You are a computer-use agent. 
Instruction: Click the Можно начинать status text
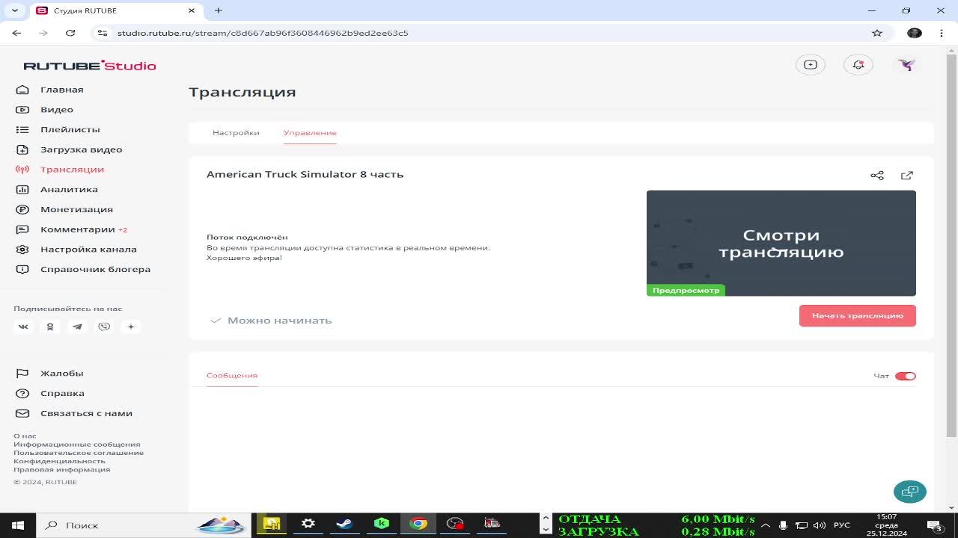click(280, 321)
